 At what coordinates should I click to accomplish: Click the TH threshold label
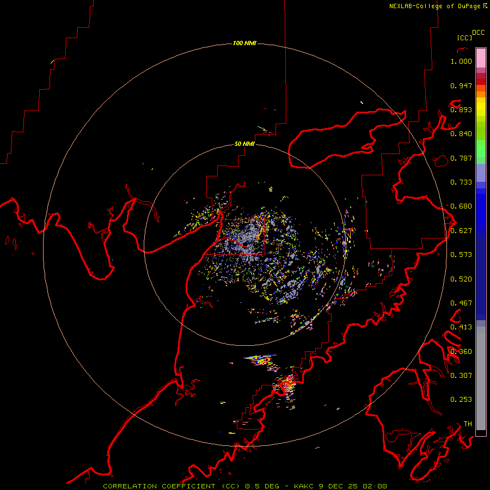click(468, 424)
